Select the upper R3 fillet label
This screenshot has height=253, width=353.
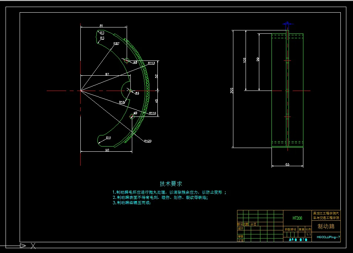[x=102, y=33]
